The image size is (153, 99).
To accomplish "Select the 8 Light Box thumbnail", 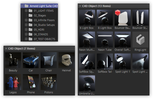I will coord(105,18).
